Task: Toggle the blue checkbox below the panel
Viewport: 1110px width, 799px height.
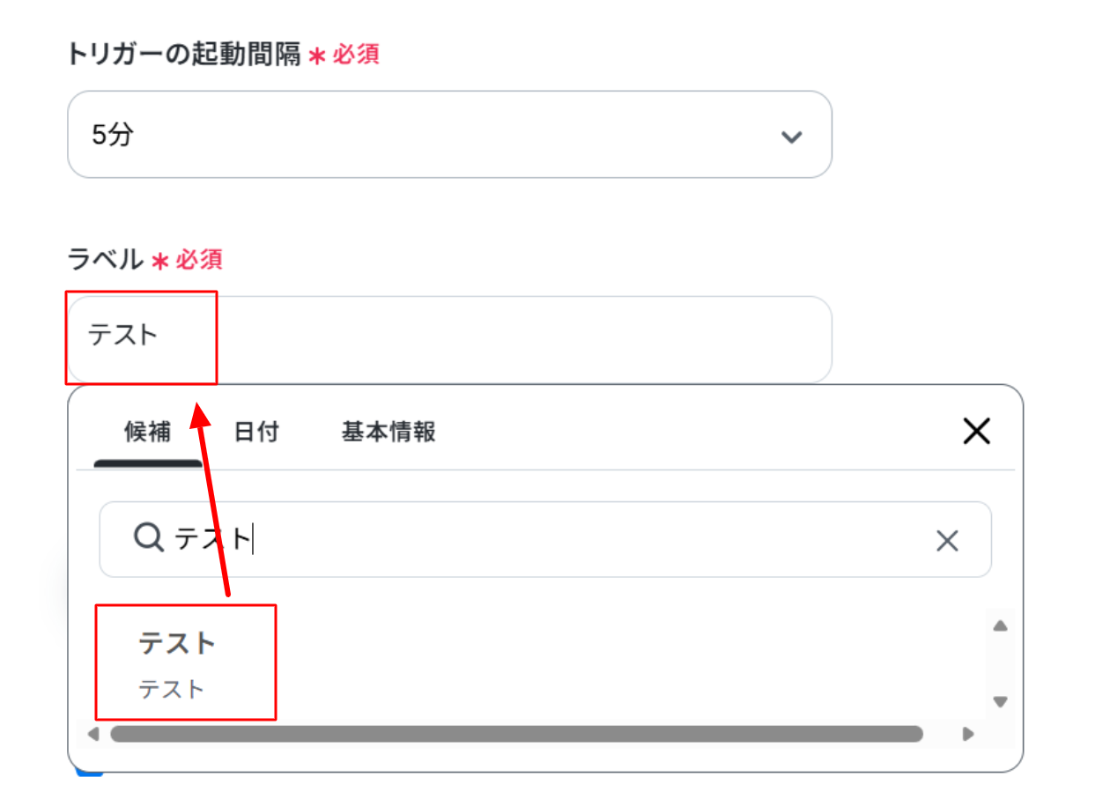Action: point(89,771)
